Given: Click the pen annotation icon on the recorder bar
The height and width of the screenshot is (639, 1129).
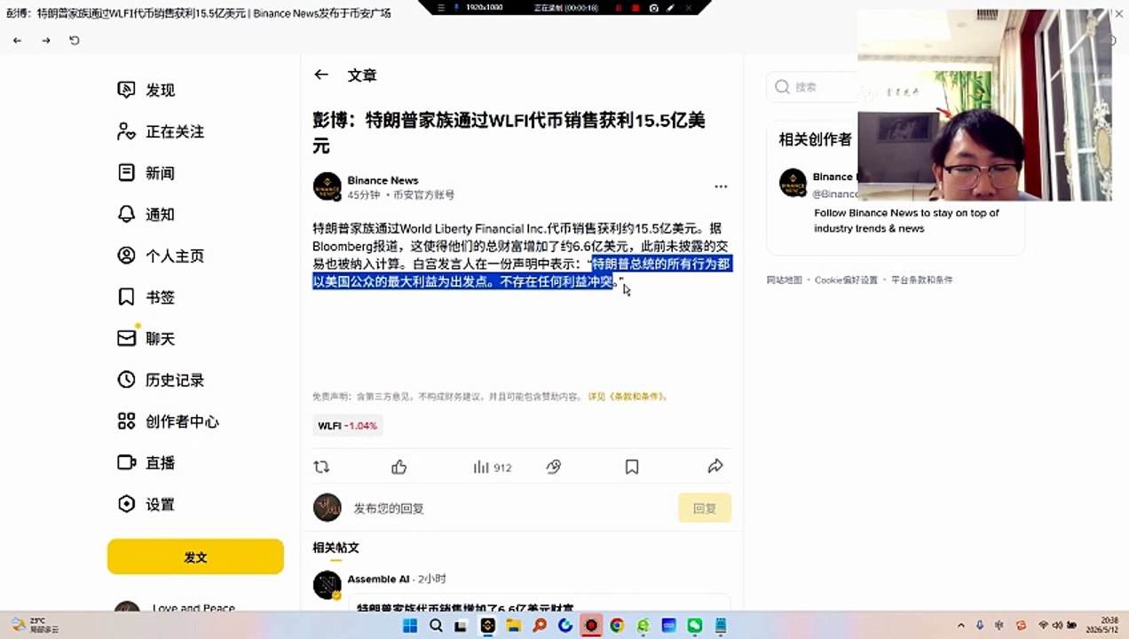Looking at the screenshot, I should click(670, 8).
